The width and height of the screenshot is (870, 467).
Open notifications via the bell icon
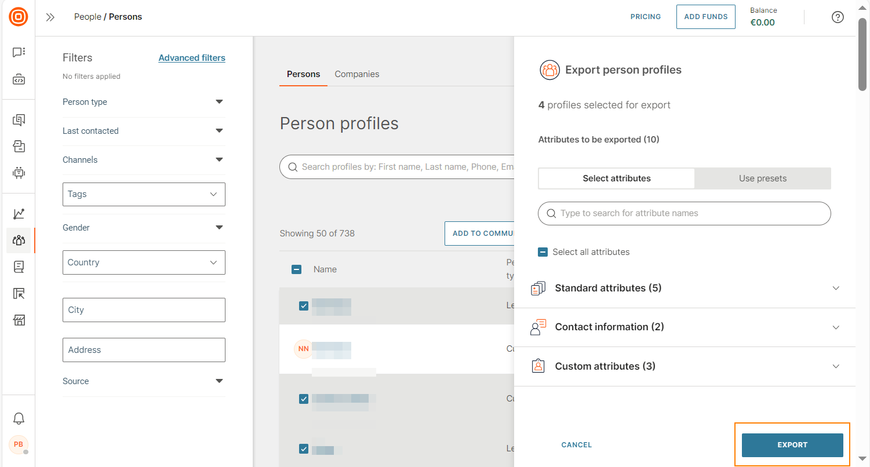pos(19,418)
